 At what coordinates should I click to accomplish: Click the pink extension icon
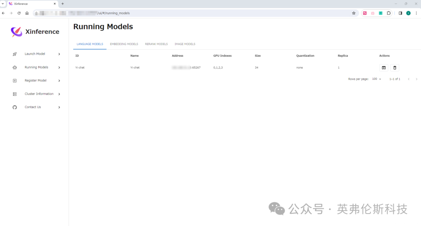[x=373, y=13]
